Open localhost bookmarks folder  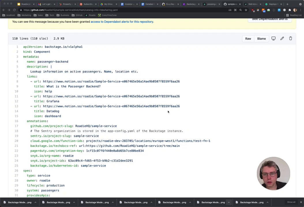(9, 15)
